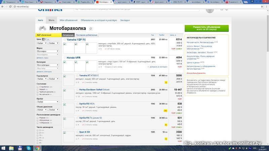Click the yellow badge on Yamaha XT row
The height and width of the screenshot is (151, 269).
click(x=166, y=82)
